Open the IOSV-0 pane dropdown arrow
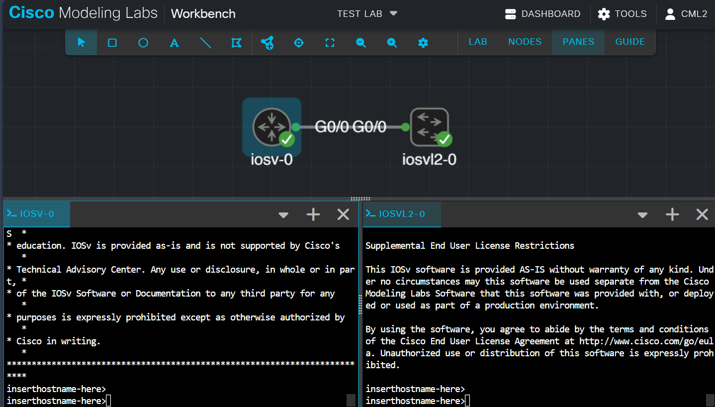 (283, 215)
